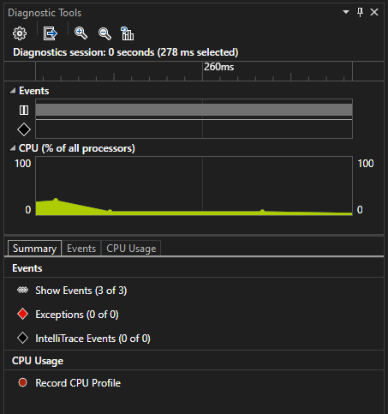
Task: Click the red Exceptions diamond icon
Action: coord(22,314)
